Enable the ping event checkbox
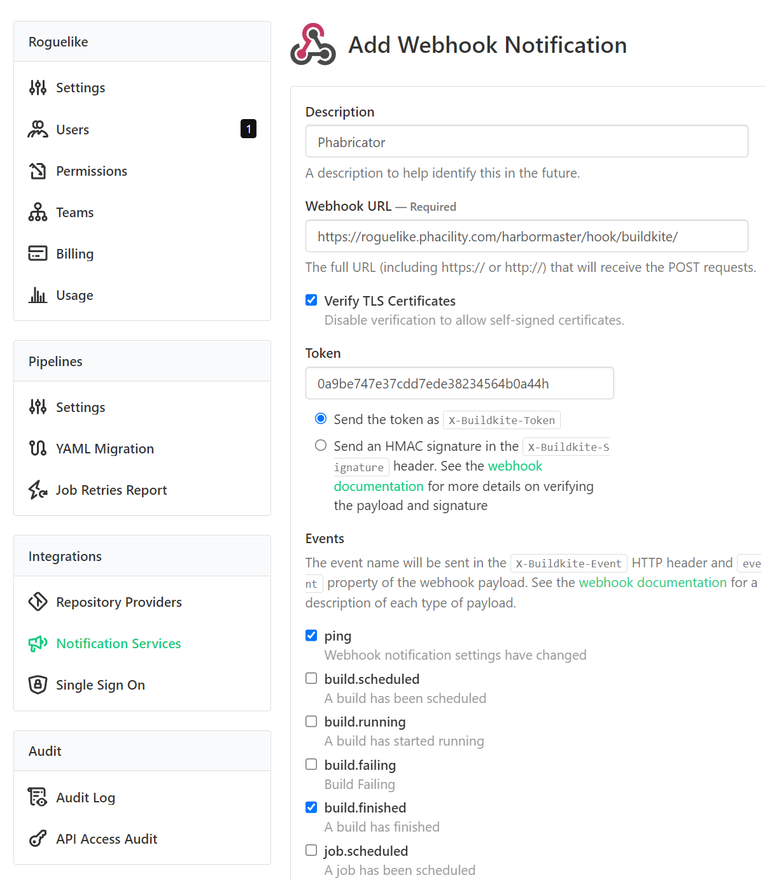The image size is (765, 880). click(311, 635)
